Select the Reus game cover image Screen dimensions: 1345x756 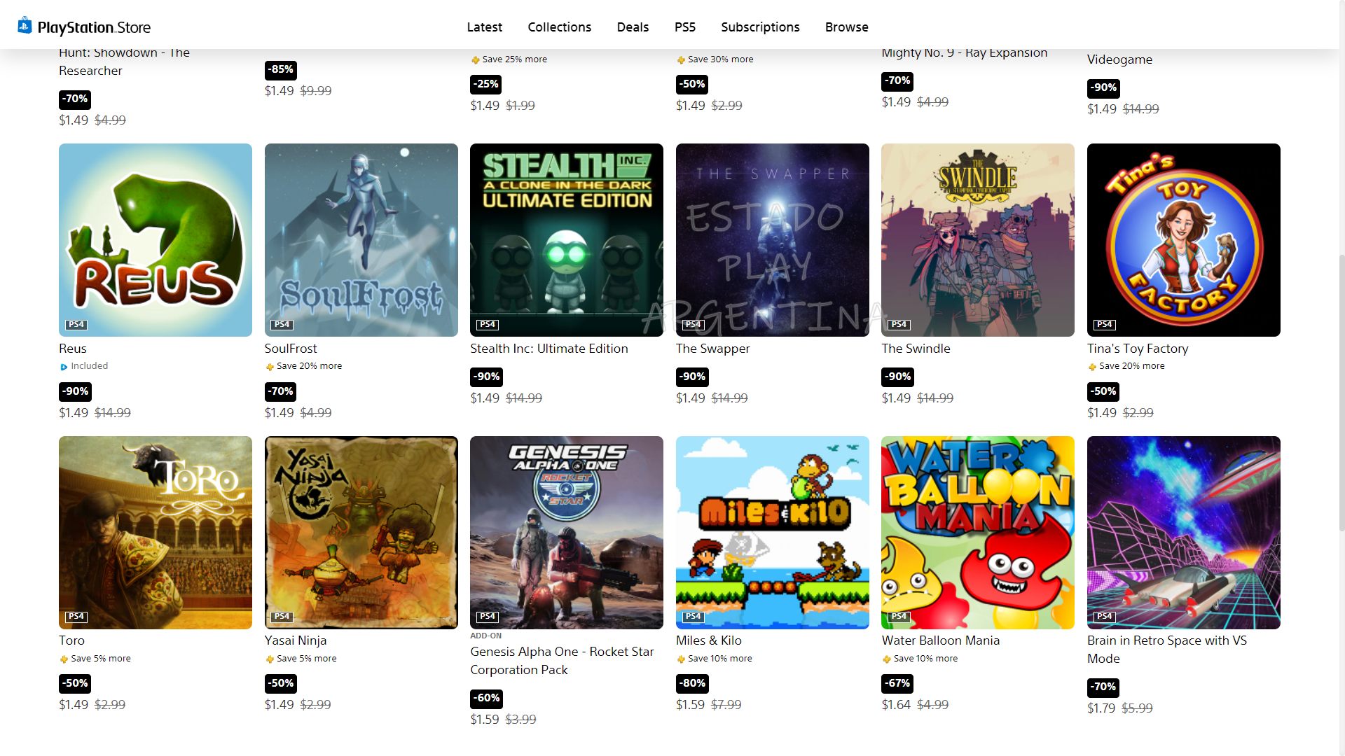click(x=156, y=240)
